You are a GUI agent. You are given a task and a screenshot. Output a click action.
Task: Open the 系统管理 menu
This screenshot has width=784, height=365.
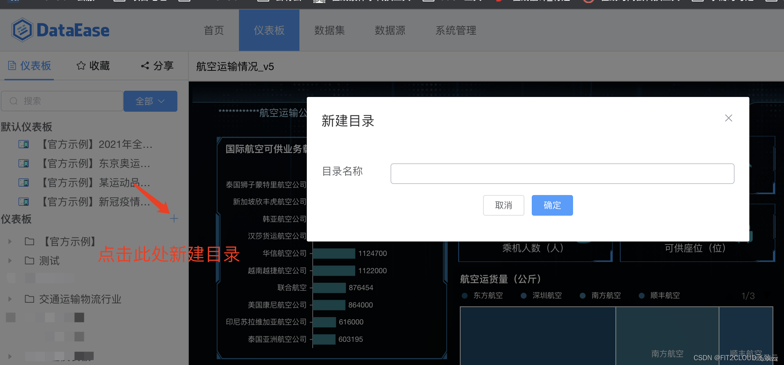click(x=456, y=30)
